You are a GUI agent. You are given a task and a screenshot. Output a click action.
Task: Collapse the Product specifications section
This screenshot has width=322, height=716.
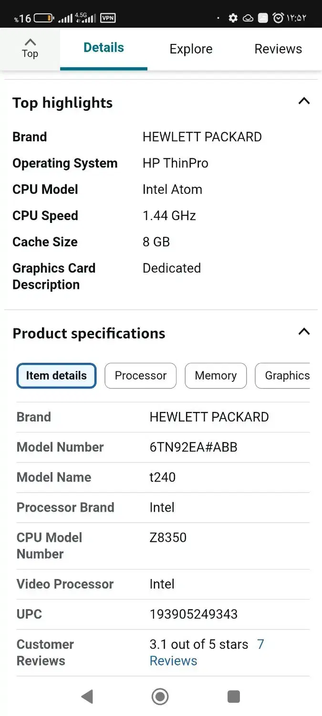click(304, 332)
